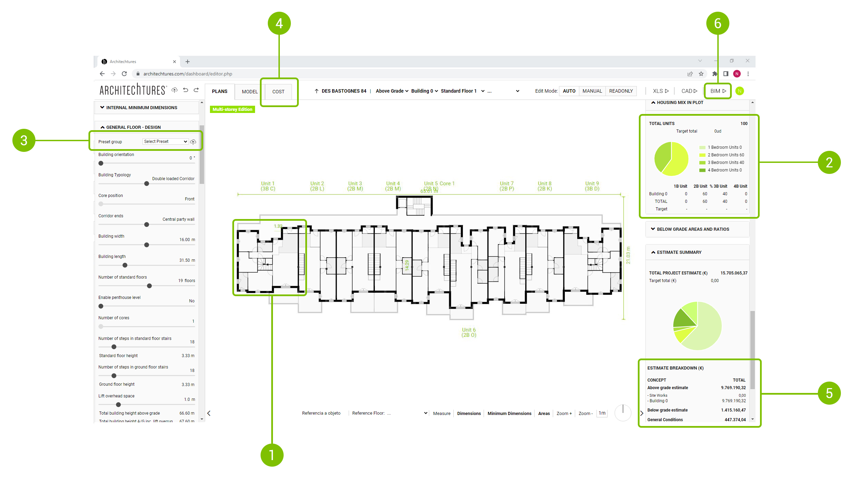
Task: Click the cloud save icon beside the logo
Action: pyautogui.click(x=175, y=90)
